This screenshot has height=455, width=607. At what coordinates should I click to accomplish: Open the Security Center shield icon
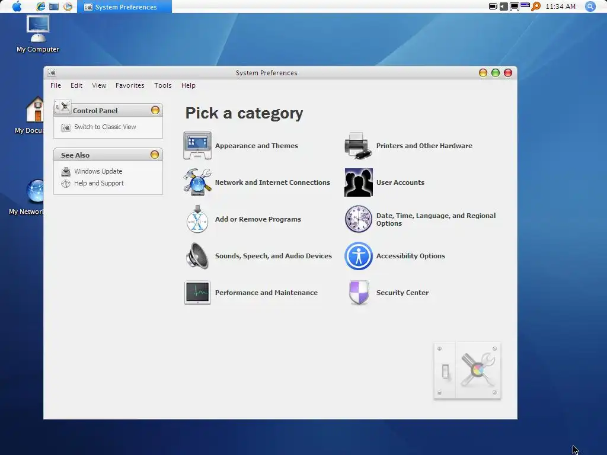359,293
